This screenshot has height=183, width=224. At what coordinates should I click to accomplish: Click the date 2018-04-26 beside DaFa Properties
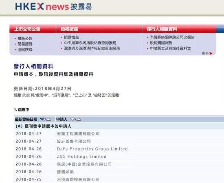tap(29, 149)
